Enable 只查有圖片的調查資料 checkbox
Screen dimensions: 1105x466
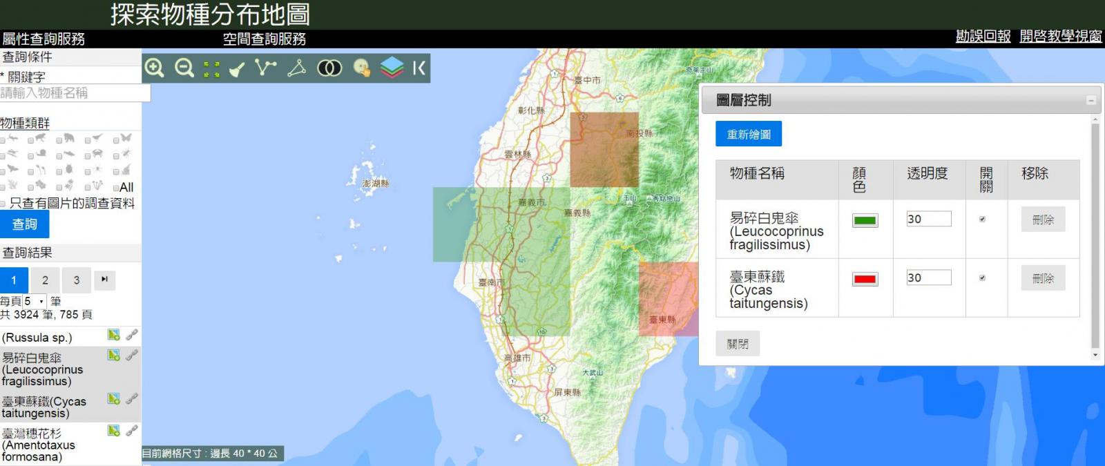(2, 204)
